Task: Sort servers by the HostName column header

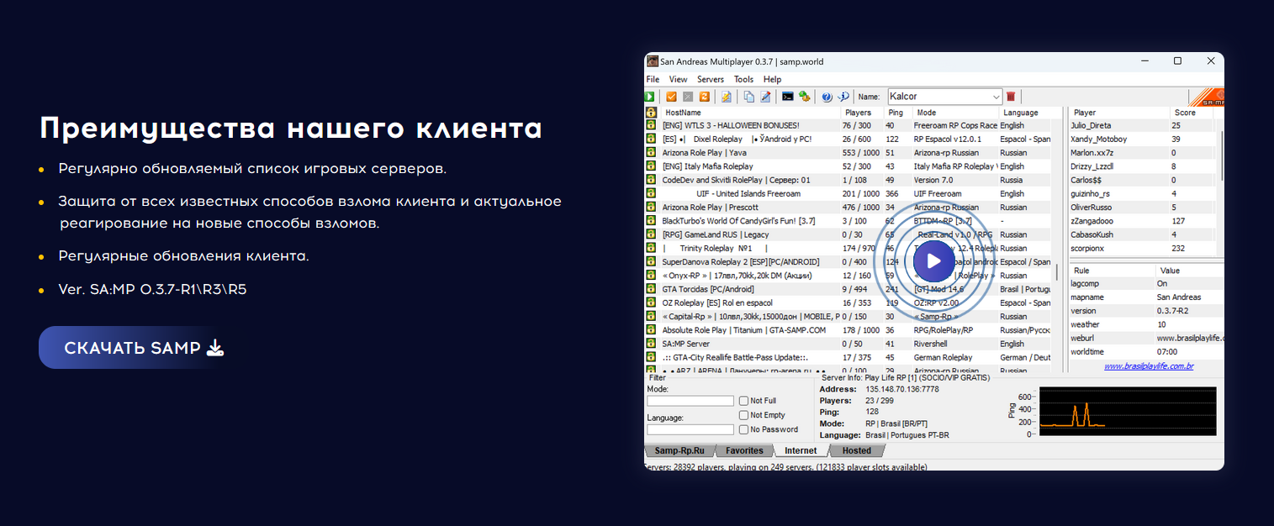Action: [x=750, y=112]
